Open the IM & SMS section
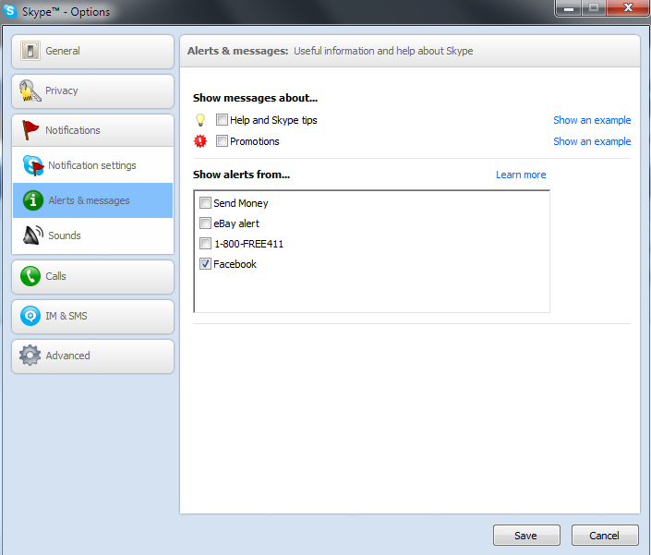The image size is (651, 555). [x=92, y=317]
